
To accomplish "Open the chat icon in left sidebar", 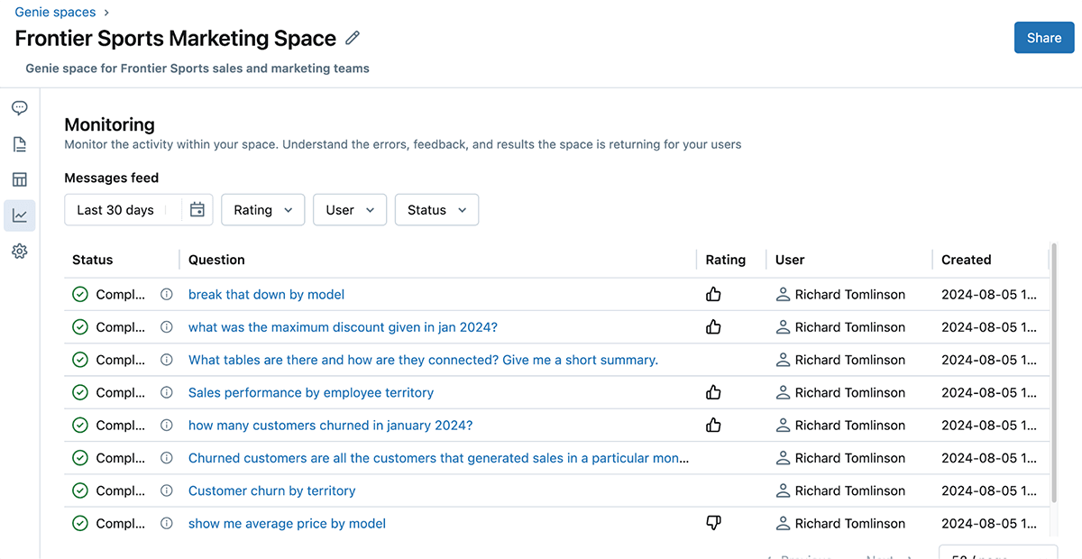I will tap(20, 108).
